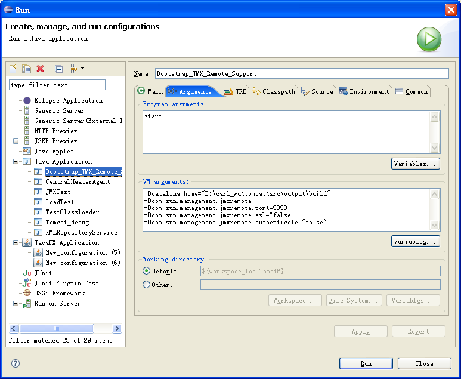Open the filter dropdown arrow in toolbar
The width and height of the screenshot is (461, 379).
point(82,69)
